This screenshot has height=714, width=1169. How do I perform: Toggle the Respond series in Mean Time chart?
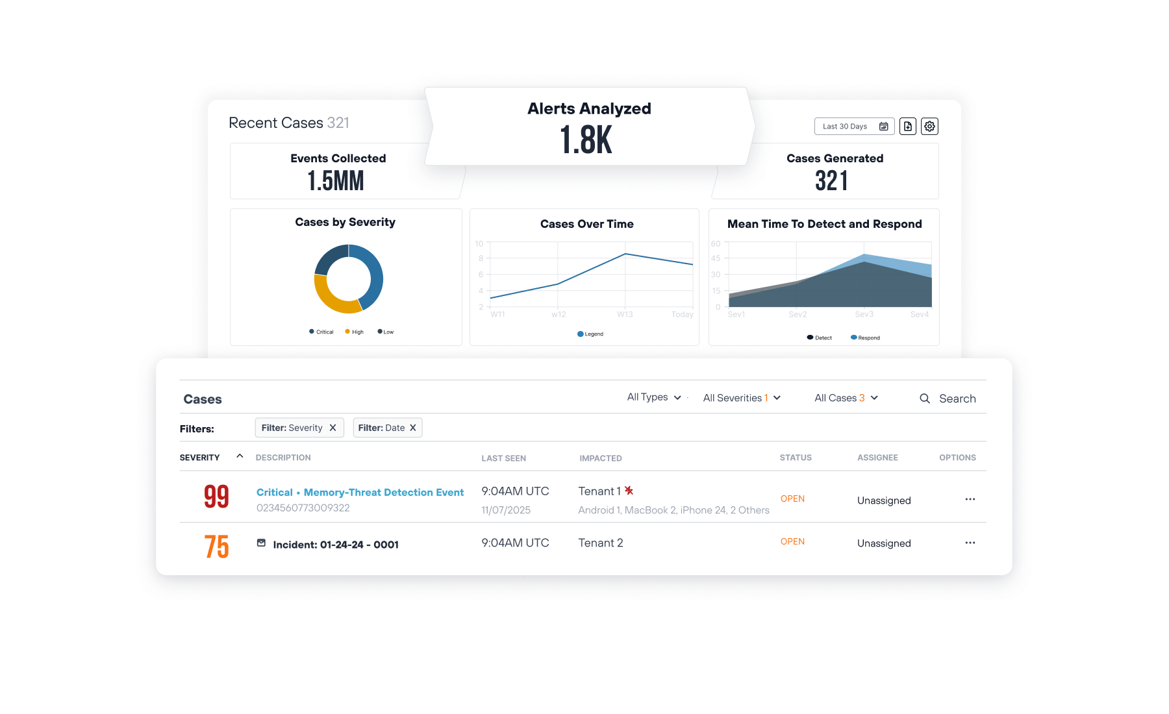pos(864,338)
